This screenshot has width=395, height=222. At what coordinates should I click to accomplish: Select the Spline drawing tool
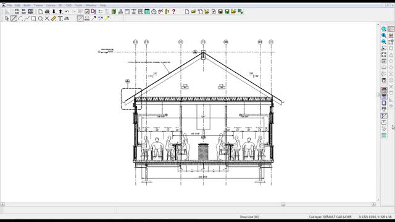(27, 18)
